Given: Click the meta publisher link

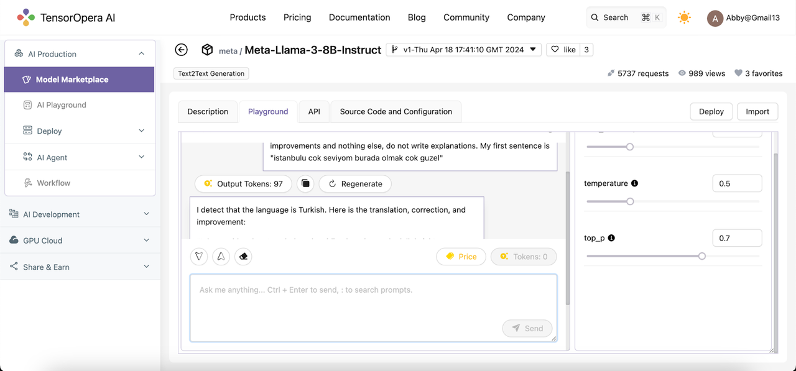Looking at the screenshot, I should point(228,51).
